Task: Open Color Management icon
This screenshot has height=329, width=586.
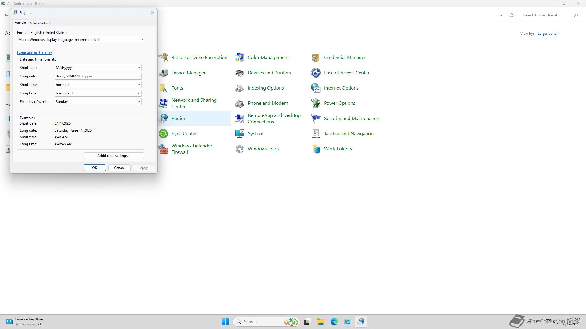Action: 240,58
